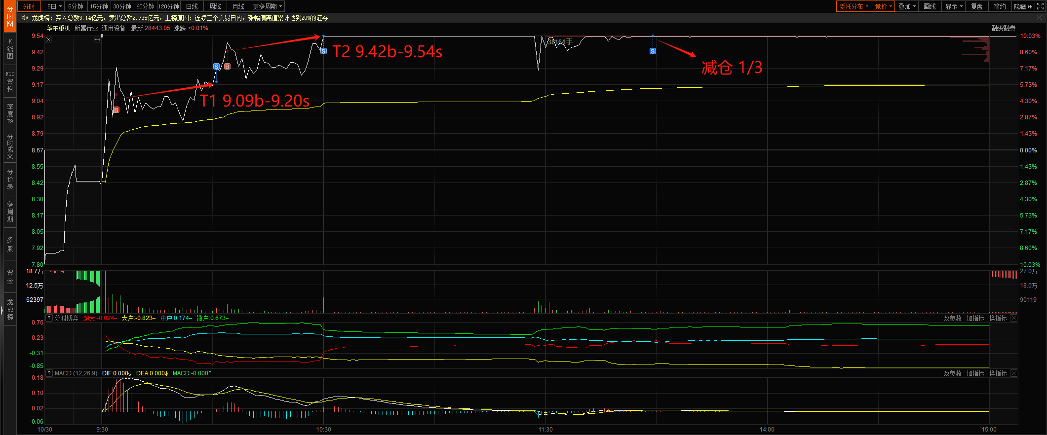Click the B buy marker near 9.04
The width and height of the screenshot is (1047, 435).
116,110
